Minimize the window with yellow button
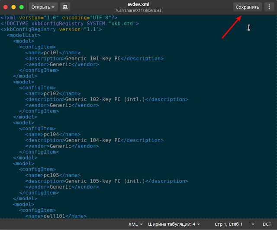This screenshot has width=277, height=230. [x=13, y=7]
